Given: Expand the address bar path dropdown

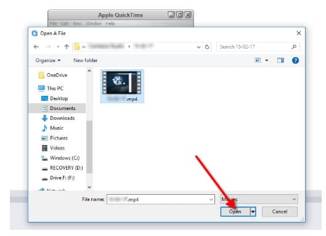Looking at the screenshot, I should (x=199, y=47).
